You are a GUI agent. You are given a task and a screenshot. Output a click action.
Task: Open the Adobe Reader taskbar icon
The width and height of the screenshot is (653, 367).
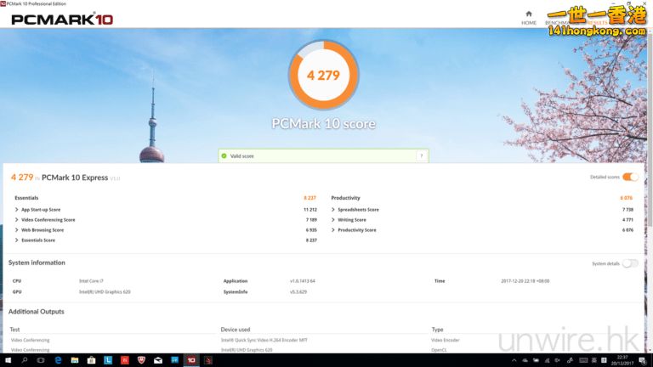tap(207, 360)
